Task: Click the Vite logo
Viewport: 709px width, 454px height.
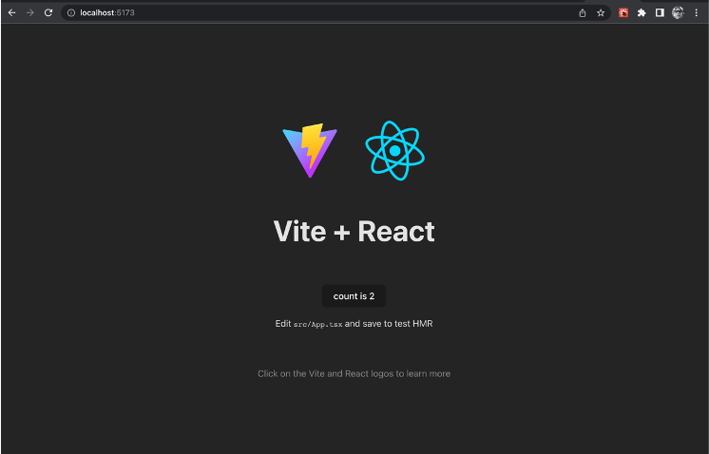Action: coord(310,150)
